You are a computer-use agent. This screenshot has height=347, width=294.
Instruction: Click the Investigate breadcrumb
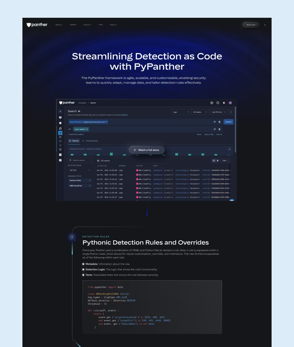(82, 103)
